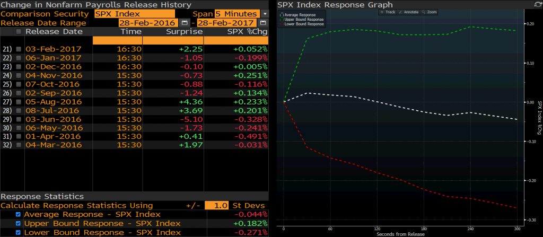
Task: Click the surprise value -5.10
Action: (191, 119)
